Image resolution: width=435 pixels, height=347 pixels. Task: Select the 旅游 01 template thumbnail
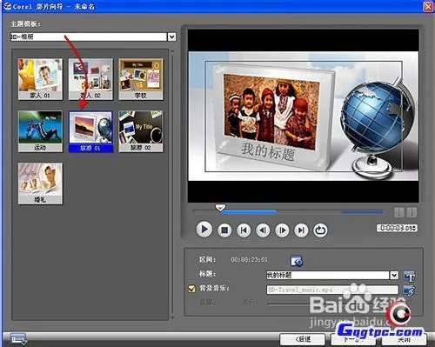90,131
